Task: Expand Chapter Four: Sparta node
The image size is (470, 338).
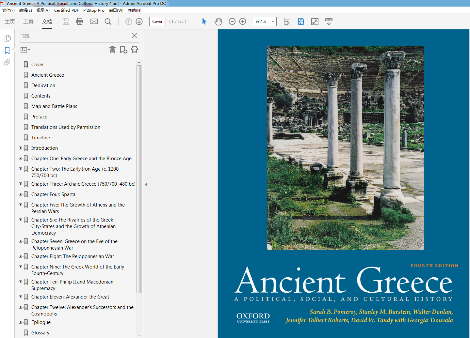Action: (21, 194)
